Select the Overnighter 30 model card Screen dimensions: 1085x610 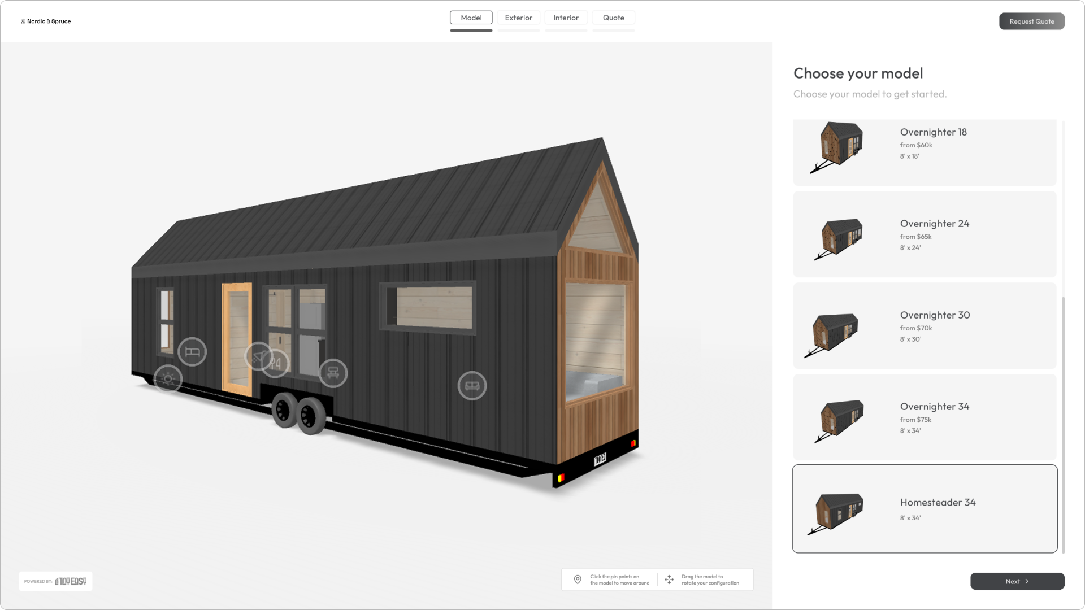point(925,325)
